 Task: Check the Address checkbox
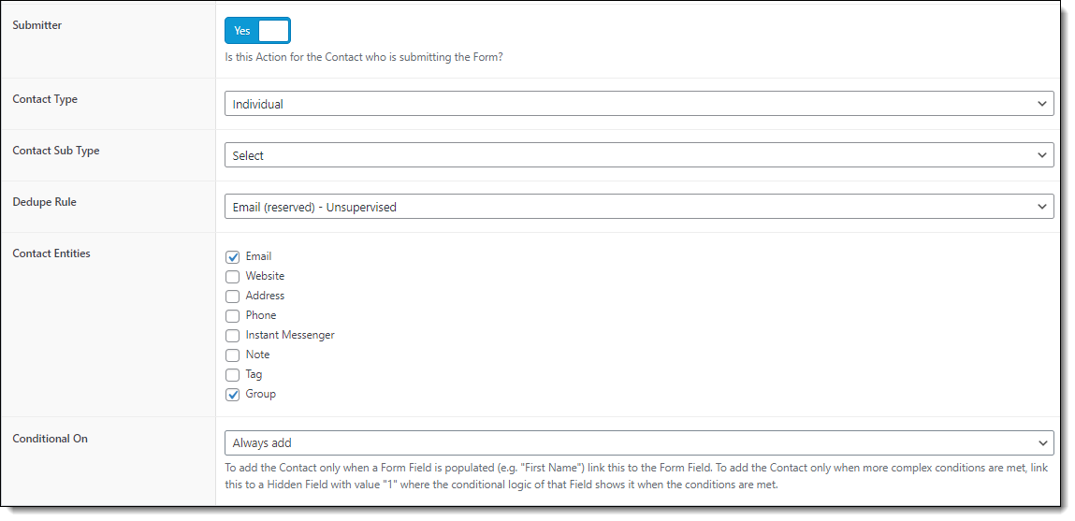(x=232, y=297)
